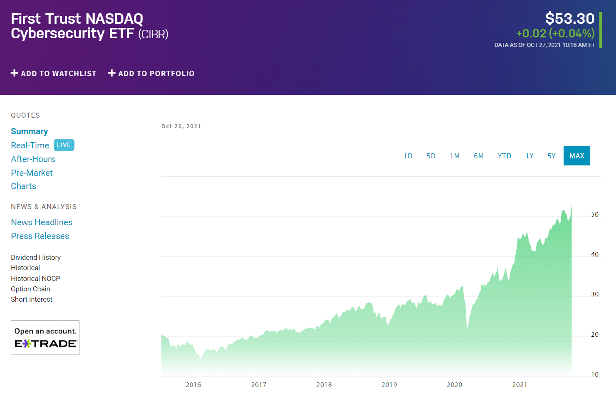Click the plus icon beside Add to Portfolio

click(111, 73)
